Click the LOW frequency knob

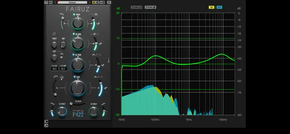click(x=78, y=88)
